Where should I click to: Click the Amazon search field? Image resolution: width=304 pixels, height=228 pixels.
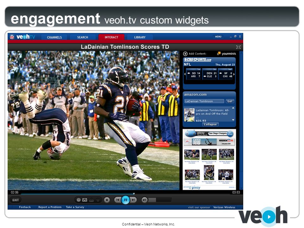pyautogui.click(x=204, y=101)
